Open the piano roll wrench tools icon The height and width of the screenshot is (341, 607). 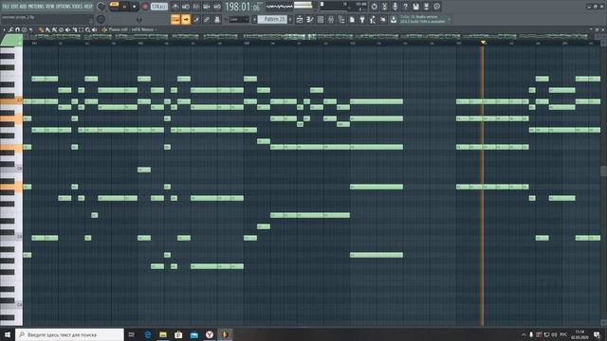pos(10,29)
